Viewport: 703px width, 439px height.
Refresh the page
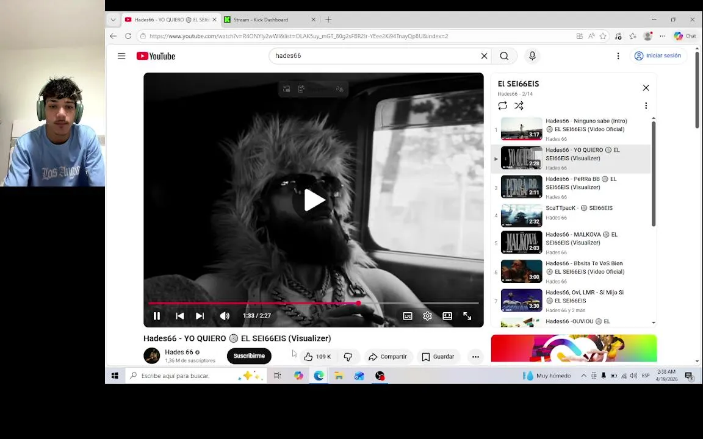click(x=128, y=36)
